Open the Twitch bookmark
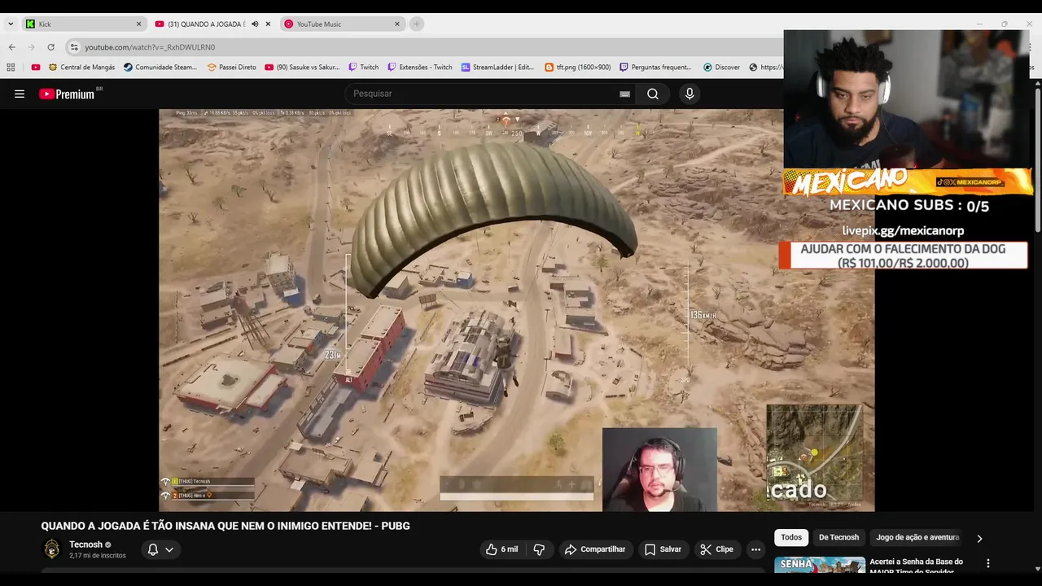Image resolution: width=1042 pixels, height=586 pixels. pyautogui.click(x=363, y=68)
